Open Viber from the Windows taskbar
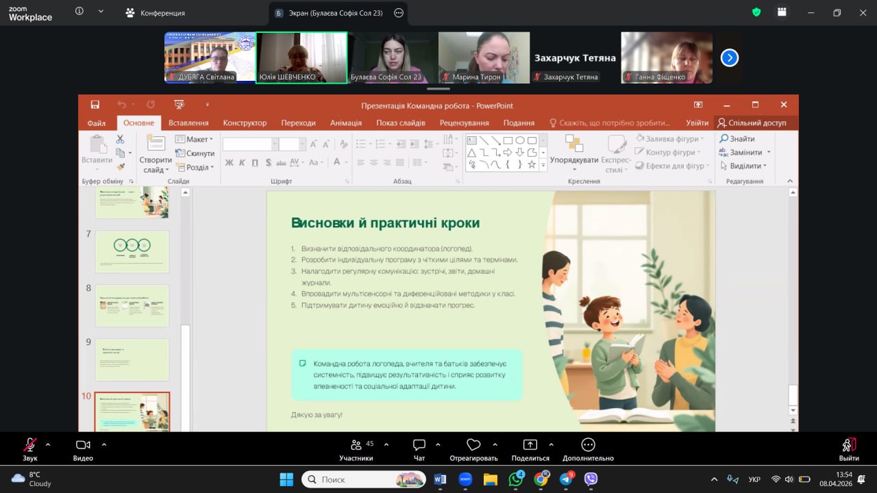 click(591, 479)
